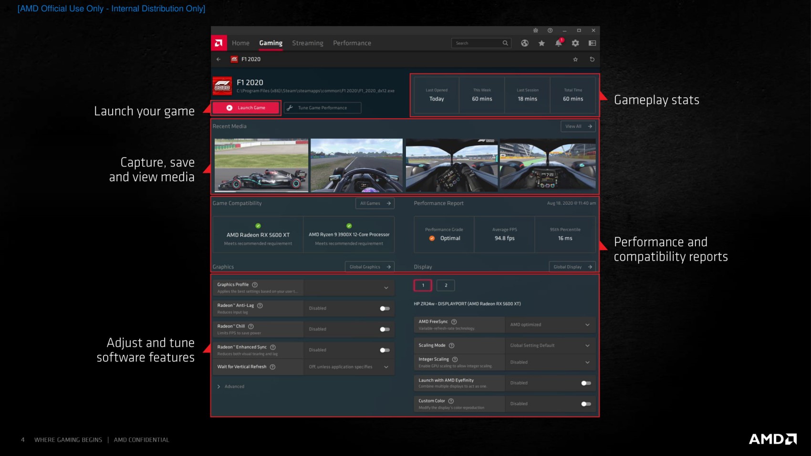Click Tune Game Performance button
The image size is (811, 456).
(322, 108)
